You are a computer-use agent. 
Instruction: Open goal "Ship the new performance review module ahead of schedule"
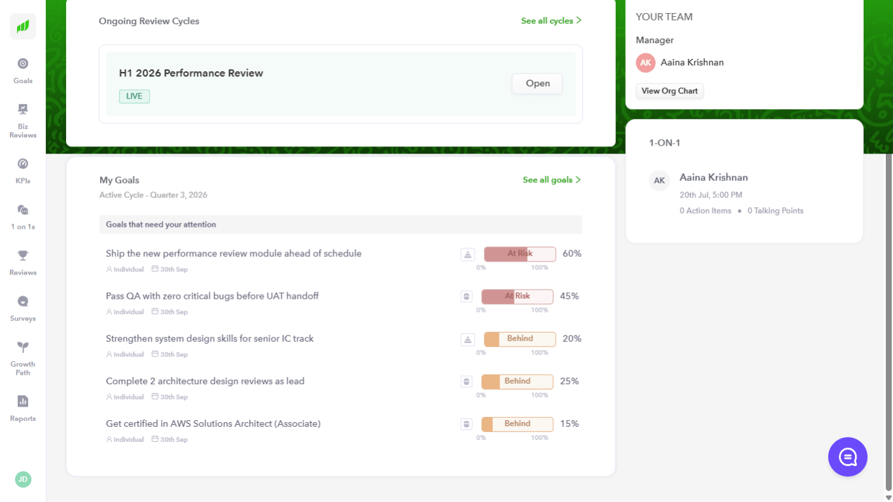pyautogui.click(x=233, y=254)
